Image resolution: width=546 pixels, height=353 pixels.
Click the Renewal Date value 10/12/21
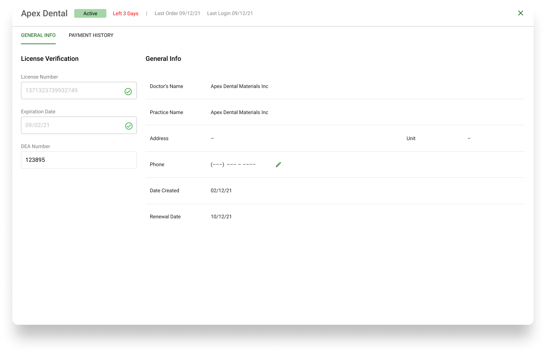click(x=221, y=217)
